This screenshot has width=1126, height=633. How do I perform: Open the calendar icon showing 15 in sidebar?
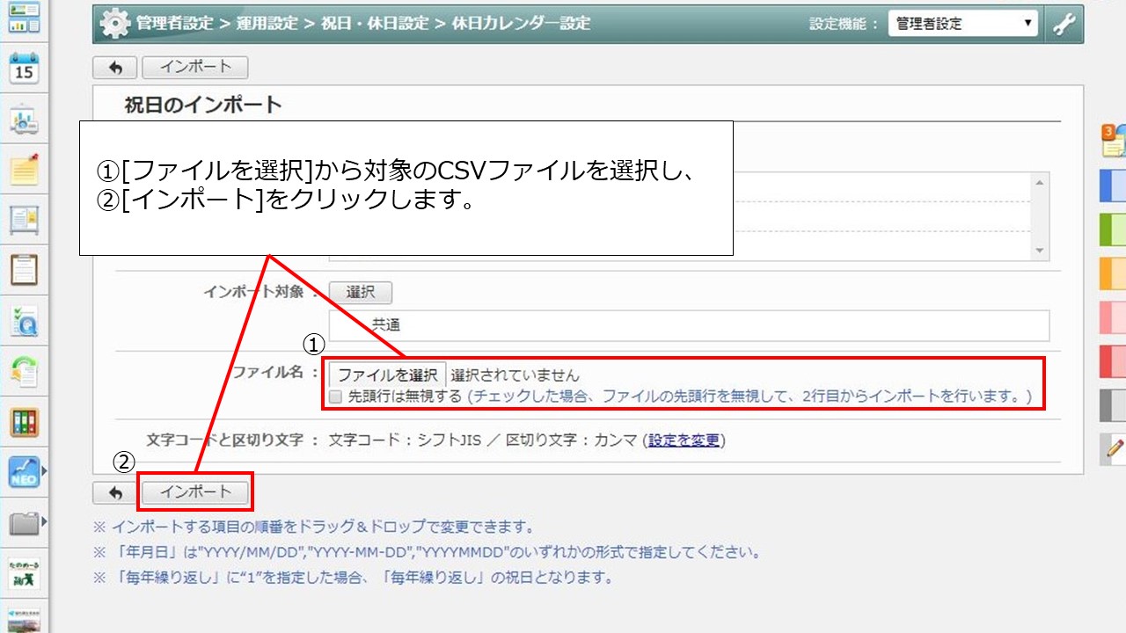coord(24,69)
